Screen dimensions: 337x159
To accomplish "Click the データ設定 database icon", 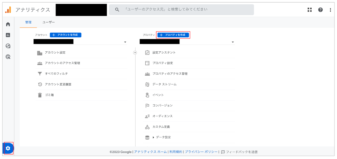I will [147, 137].
